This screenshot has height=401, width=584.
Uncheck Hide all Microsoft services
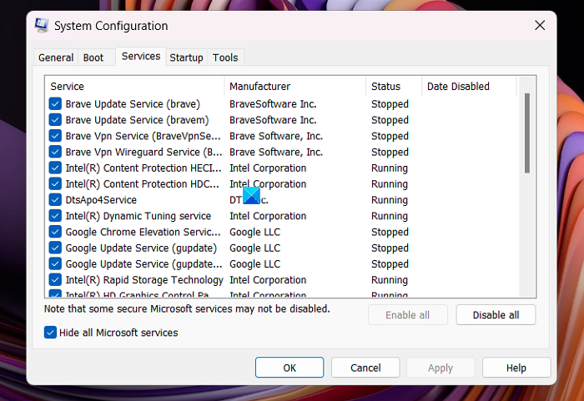click(x=50, y=333)
